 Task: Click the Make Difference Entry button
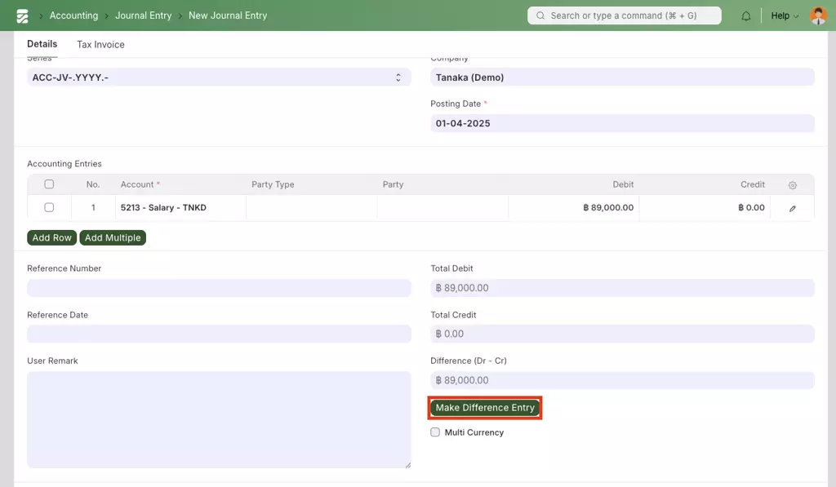pos(485,408)
